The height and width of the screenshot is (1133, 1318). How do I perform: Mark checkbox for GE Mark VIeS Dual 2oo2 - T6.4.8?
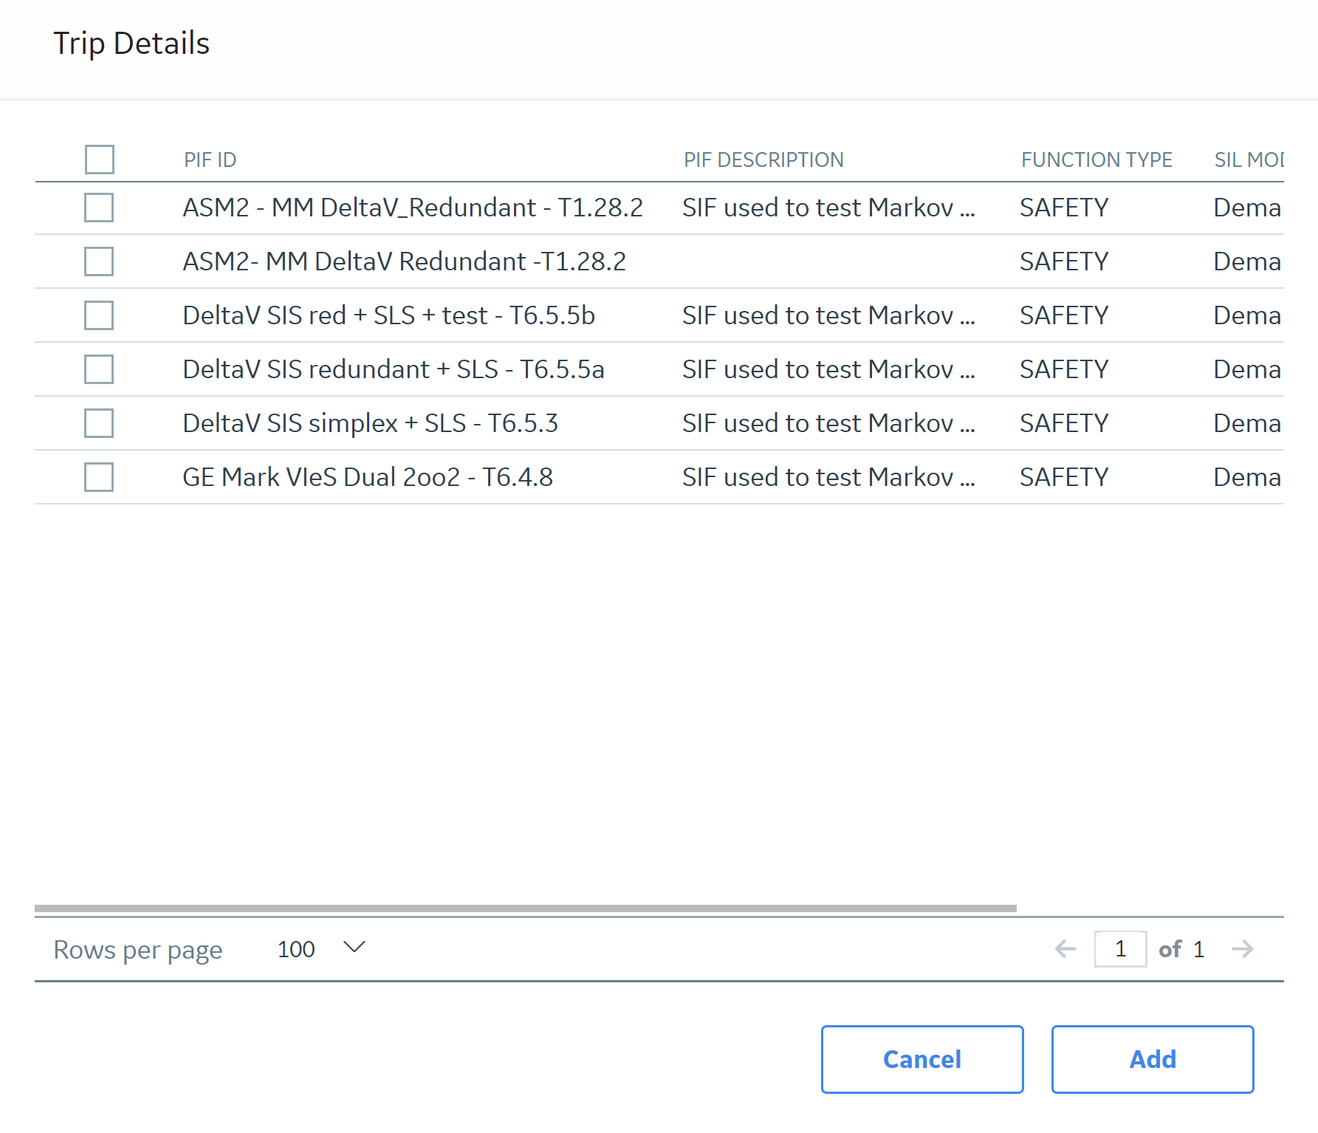[99, 477]
